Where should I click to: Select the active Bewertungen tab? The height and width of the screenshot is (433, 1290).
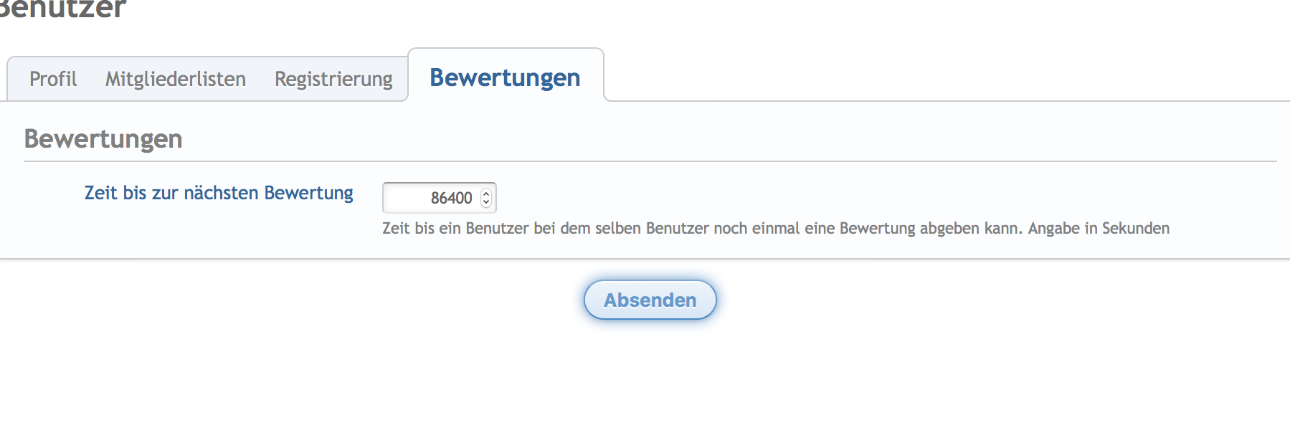[x=505, y=77]
